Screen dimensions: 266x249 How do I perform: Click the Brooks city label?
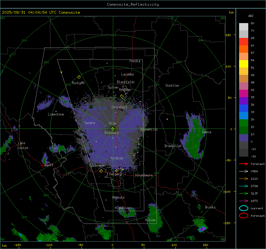210,207
